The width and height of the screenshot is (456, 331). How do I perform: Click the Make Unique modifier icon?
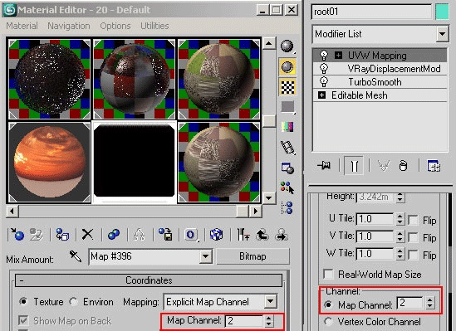tap(383, 166)
